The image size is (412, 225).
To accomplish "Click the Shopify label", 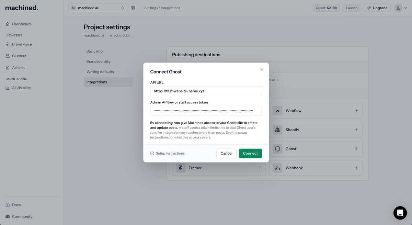I will (x=293, y=130).
